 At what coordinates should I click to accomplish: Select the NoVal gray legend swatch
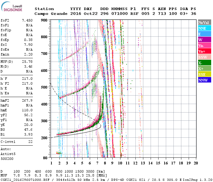click(204, 22)
